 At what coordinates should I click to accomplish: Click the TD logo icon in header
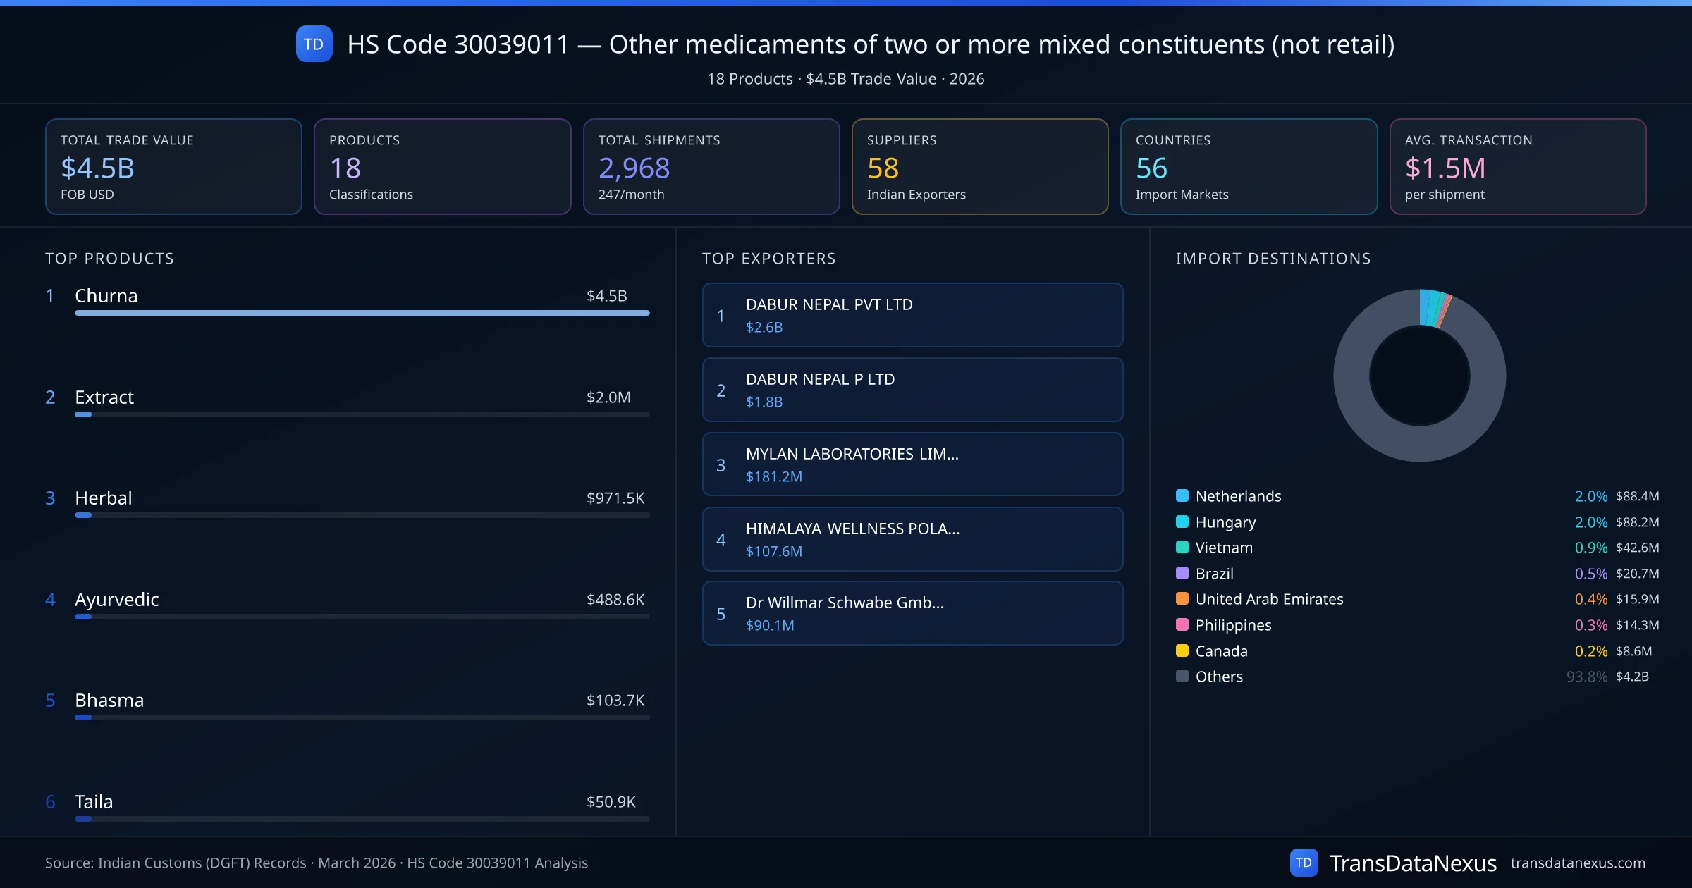pyautogui.click(x=314, y=44)
